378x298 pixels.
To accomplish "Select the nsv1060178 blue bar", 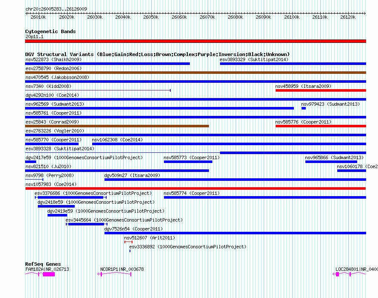I will 352,171.
